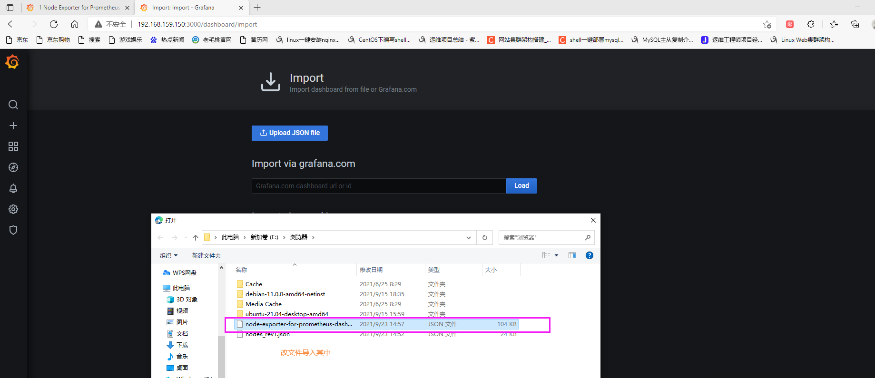The image size is (875, 378).
Task: Open browser collections icon
Action: click(855, 24)
